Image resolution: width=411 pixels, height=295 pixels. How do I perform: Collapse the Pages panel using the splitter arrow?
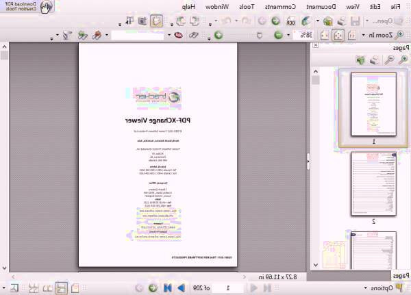[308, 162]
